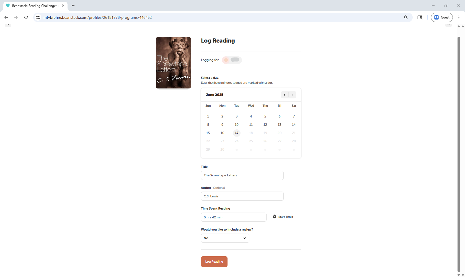Restore the browser window size

click(x=446, y=6)
